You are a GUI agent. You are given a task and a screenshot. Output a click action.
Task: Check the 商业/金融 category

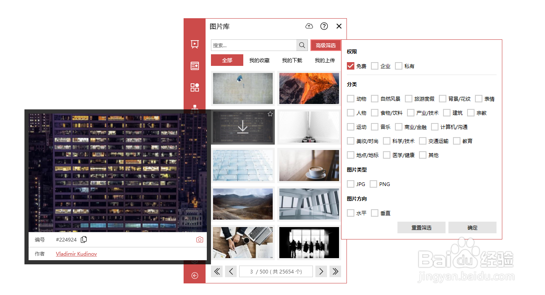pyautogui.click(x=399, y=127)
